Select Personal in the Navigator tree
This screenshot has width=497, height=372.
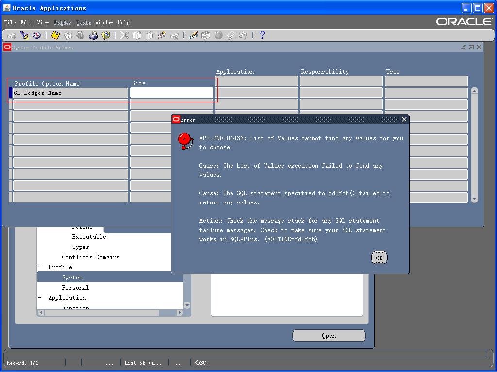point(75,288)
